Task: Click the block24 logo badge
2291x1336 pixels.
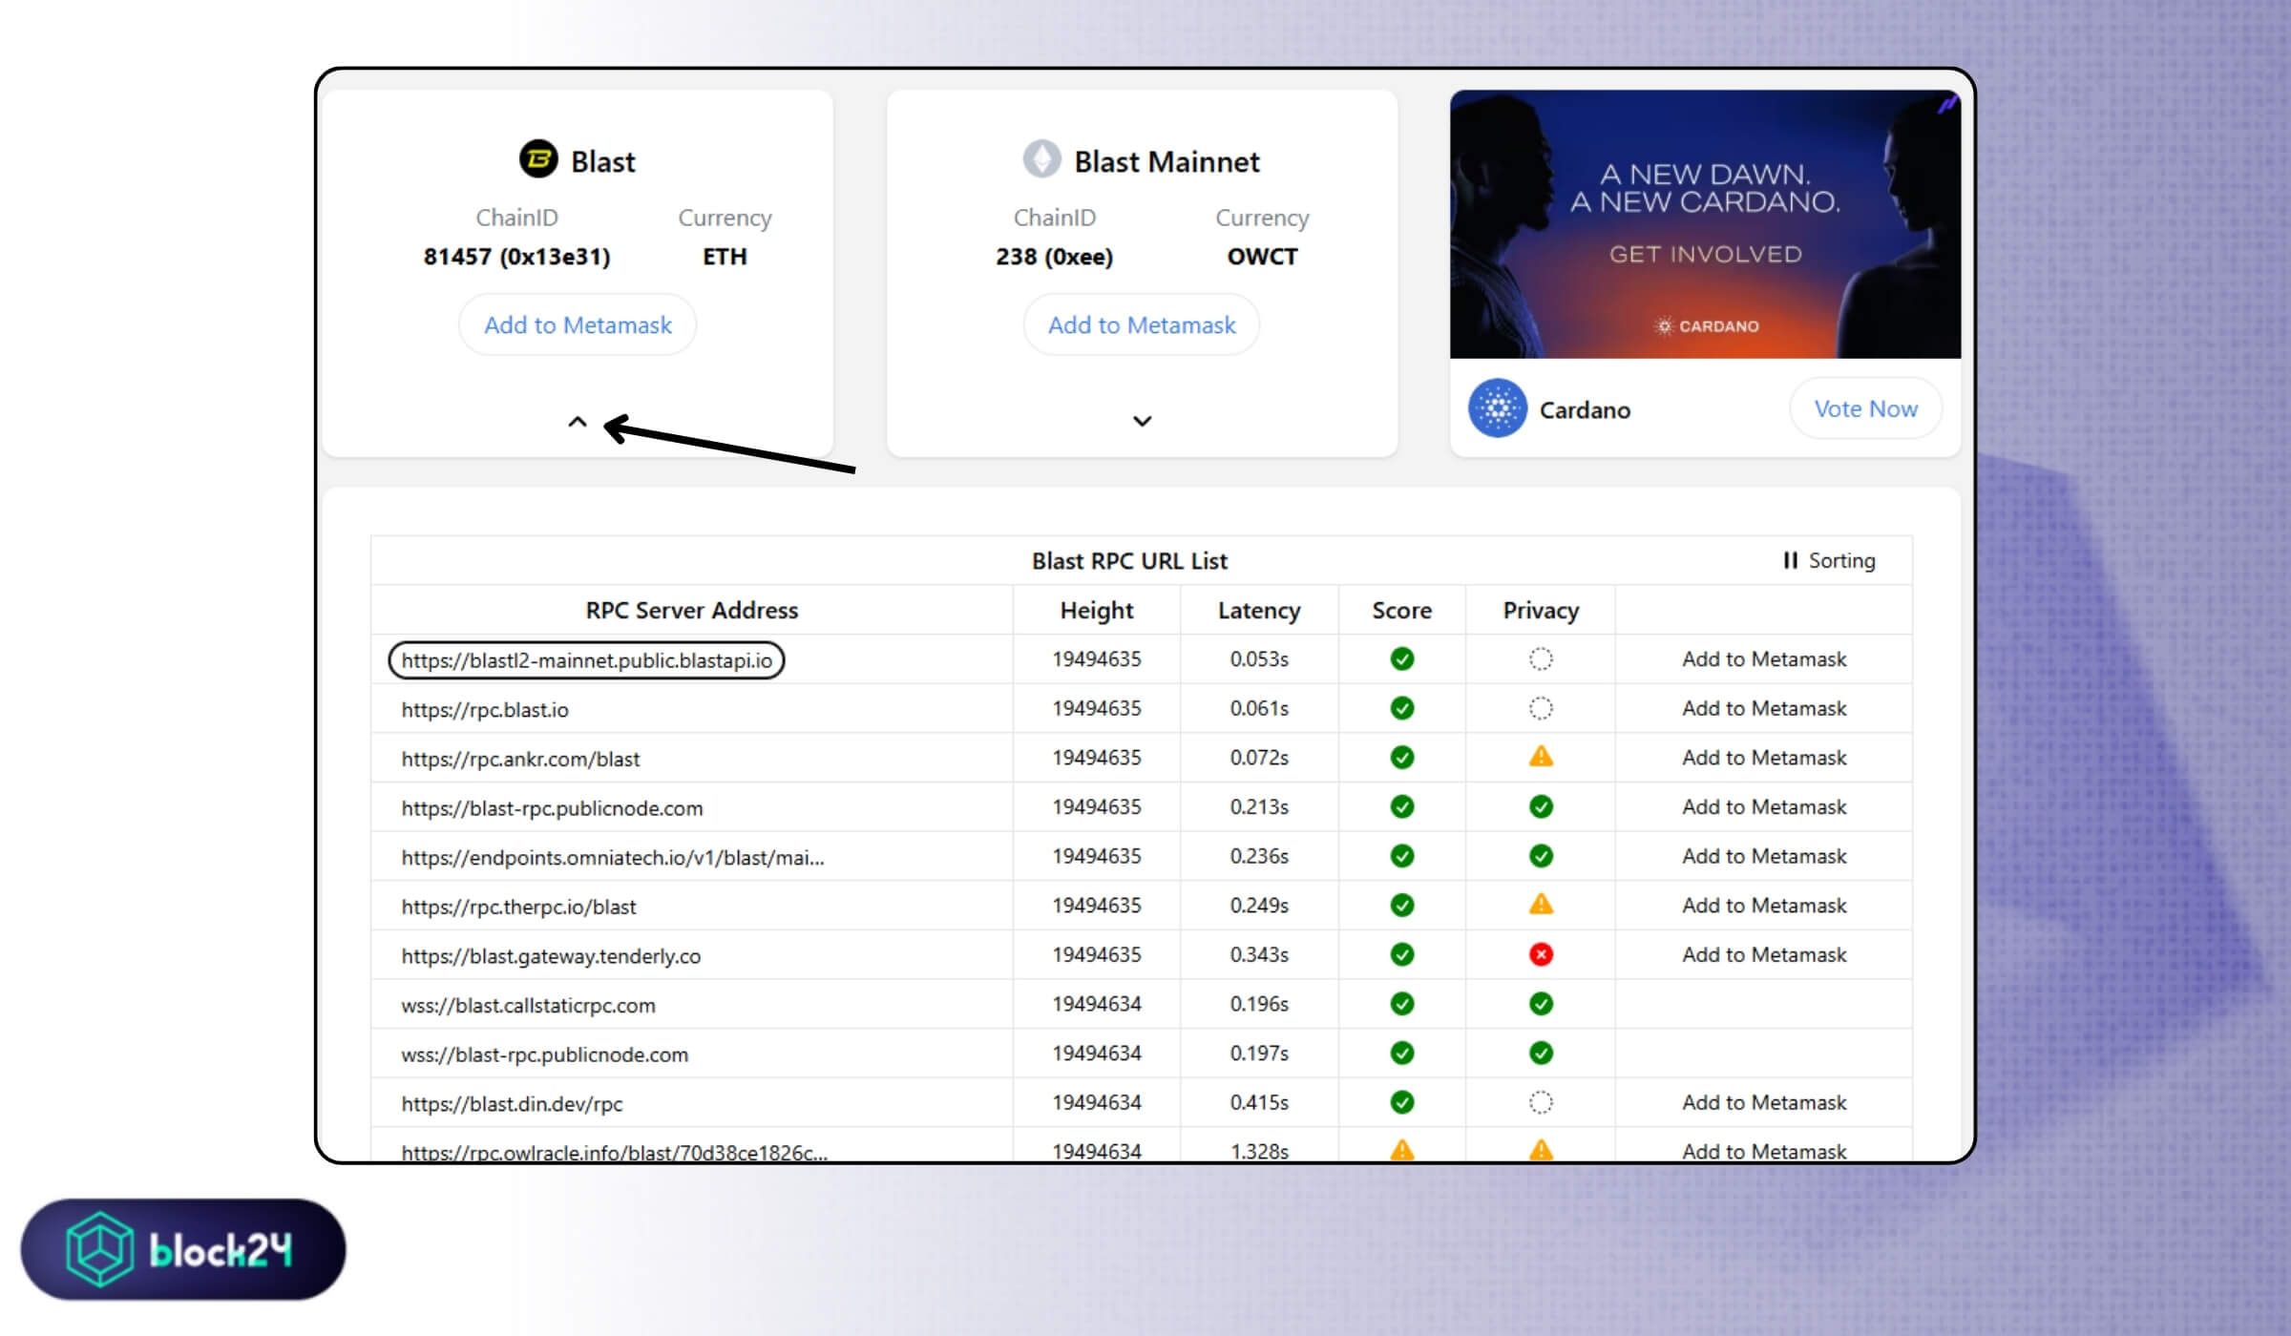Action: [x=182, y=1249]
